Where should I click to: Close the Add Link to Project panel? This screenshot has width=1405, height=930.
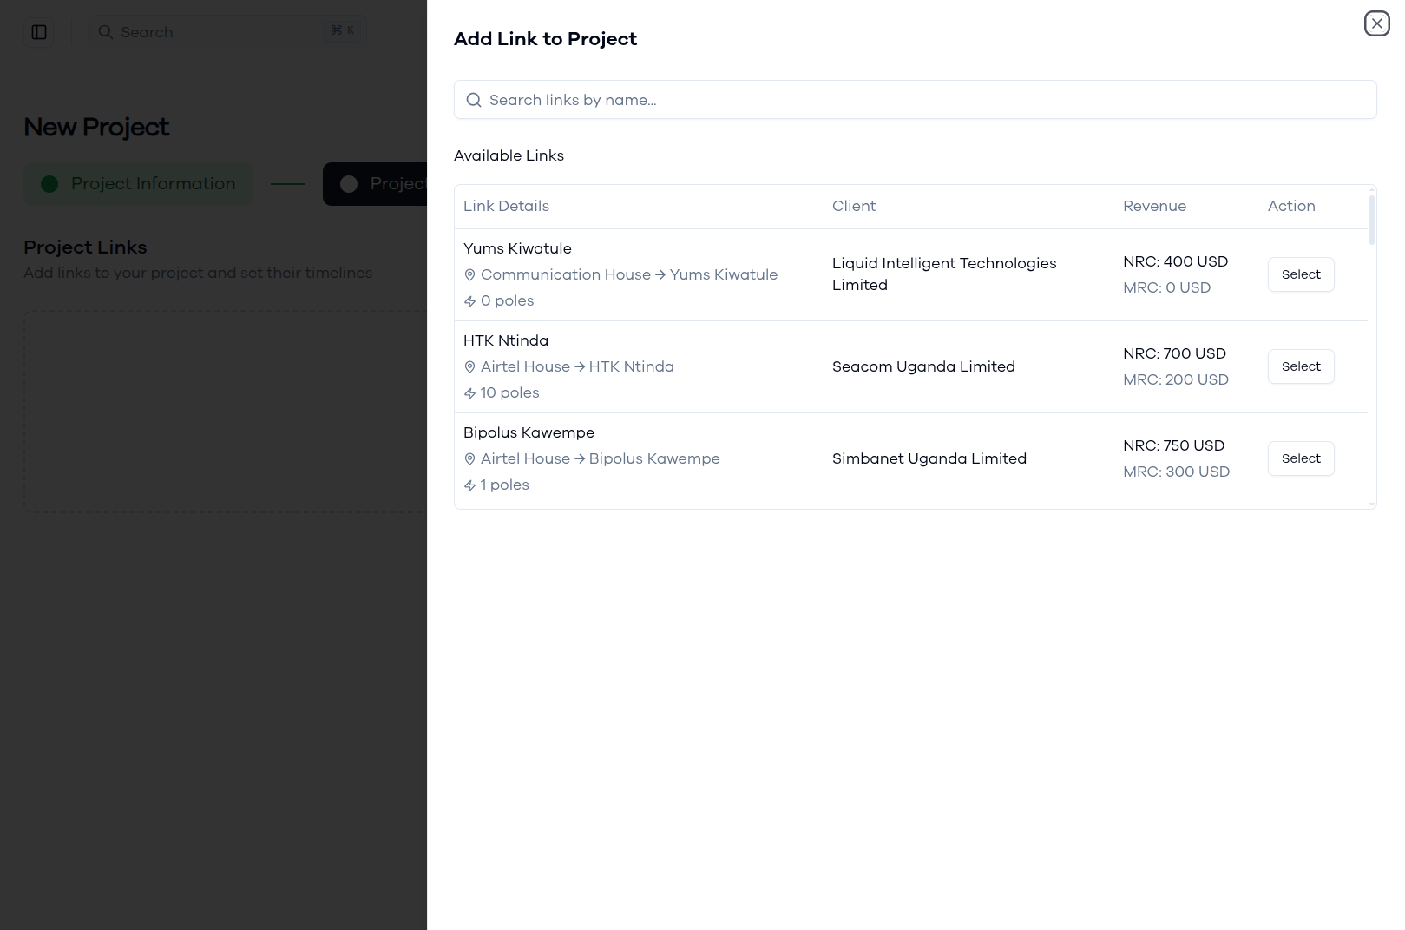1376,23
